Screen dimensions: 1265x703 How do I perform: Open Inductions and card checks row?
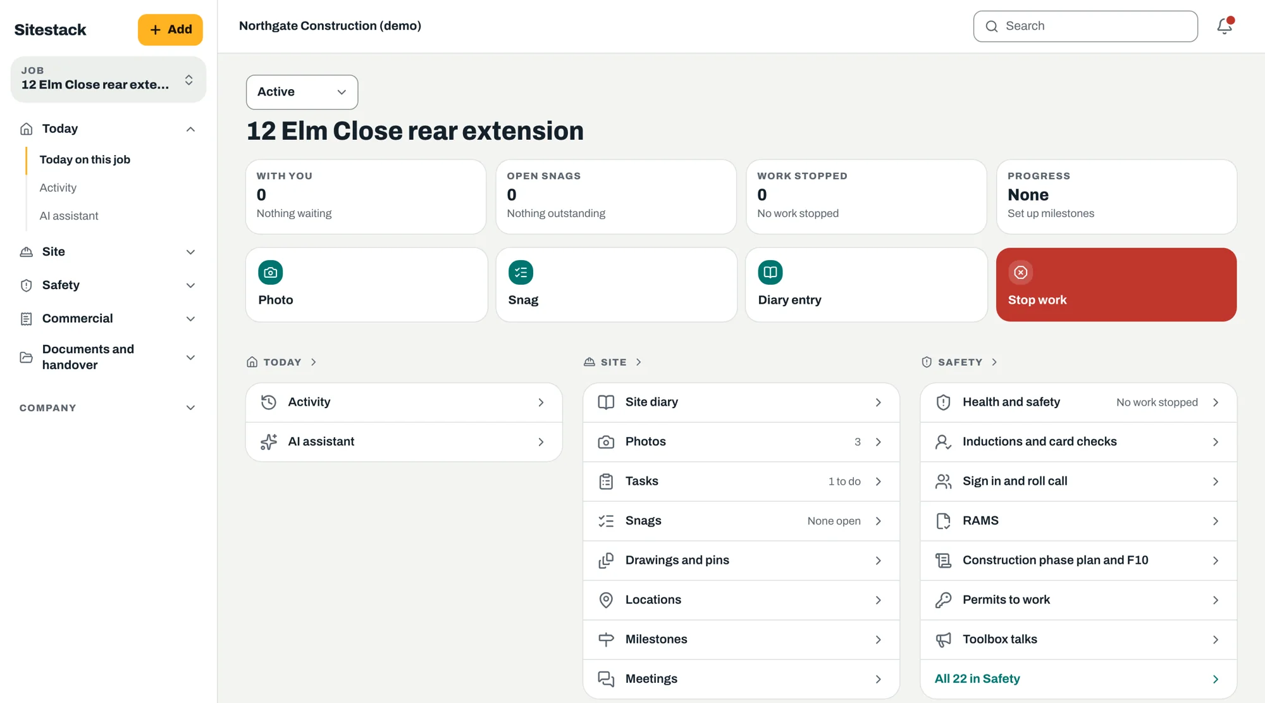[1078, 442]
